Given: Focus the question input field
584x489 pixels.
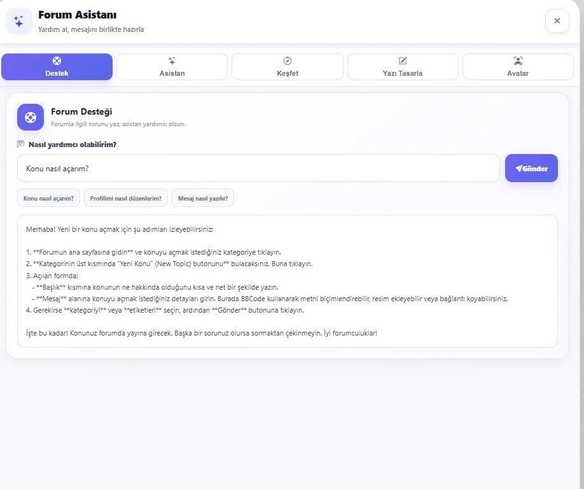Looking at the screenshot, I should pyautogui.click(x=258, y=169).
